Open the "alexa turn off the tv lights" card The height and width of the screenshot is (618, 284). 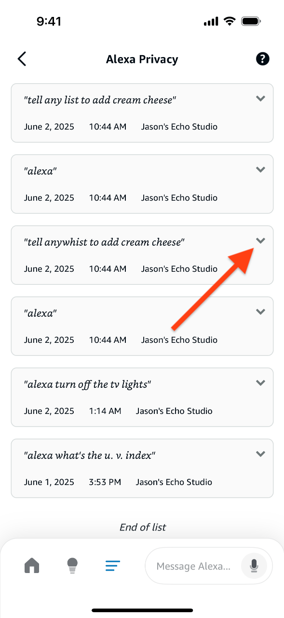click(142, 397)
